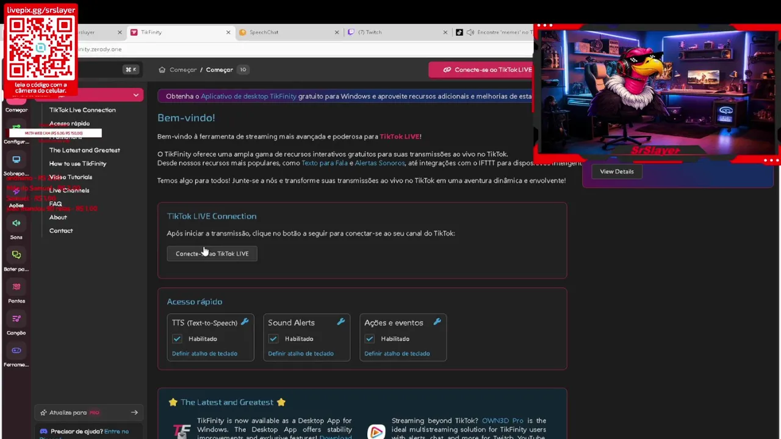
Task: Toggle the Ações e eventos Habilitado checkbox
Action: tap(370, 338)
